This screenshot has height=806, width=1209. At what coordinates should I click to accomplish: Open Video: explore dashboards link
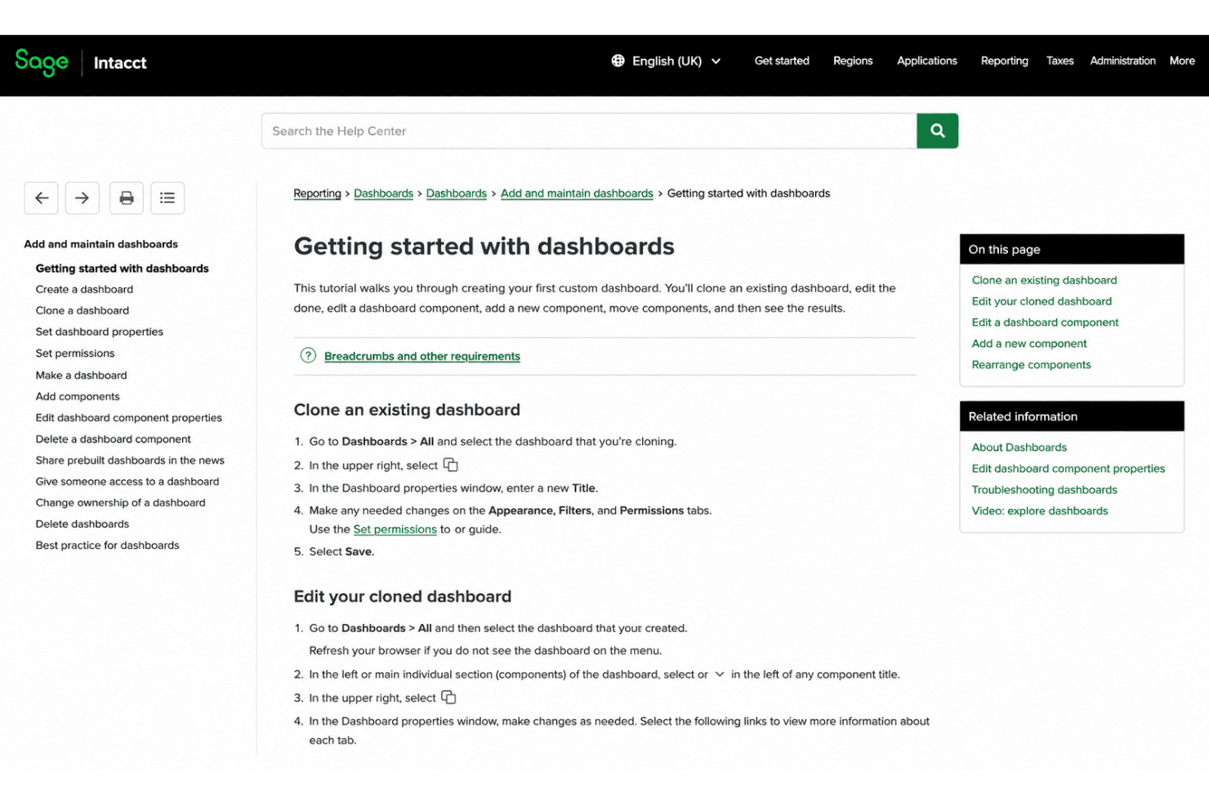1040,511
